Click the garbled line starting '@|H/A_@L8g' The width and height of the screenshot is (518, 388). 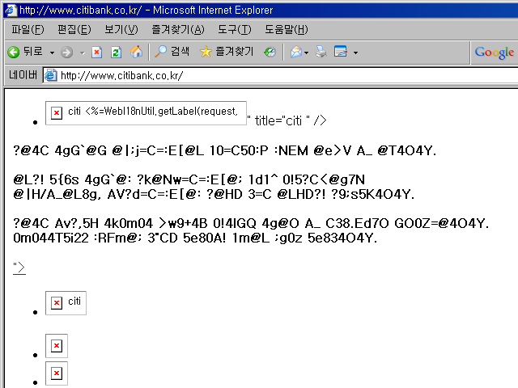pyautogui.click(x=214, y=194)
